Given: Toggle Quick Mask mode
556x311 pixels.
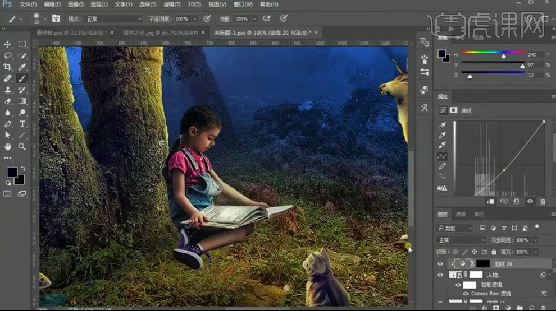Looking at the screenshot, I should pyautogui.click(x=7, y=193).
